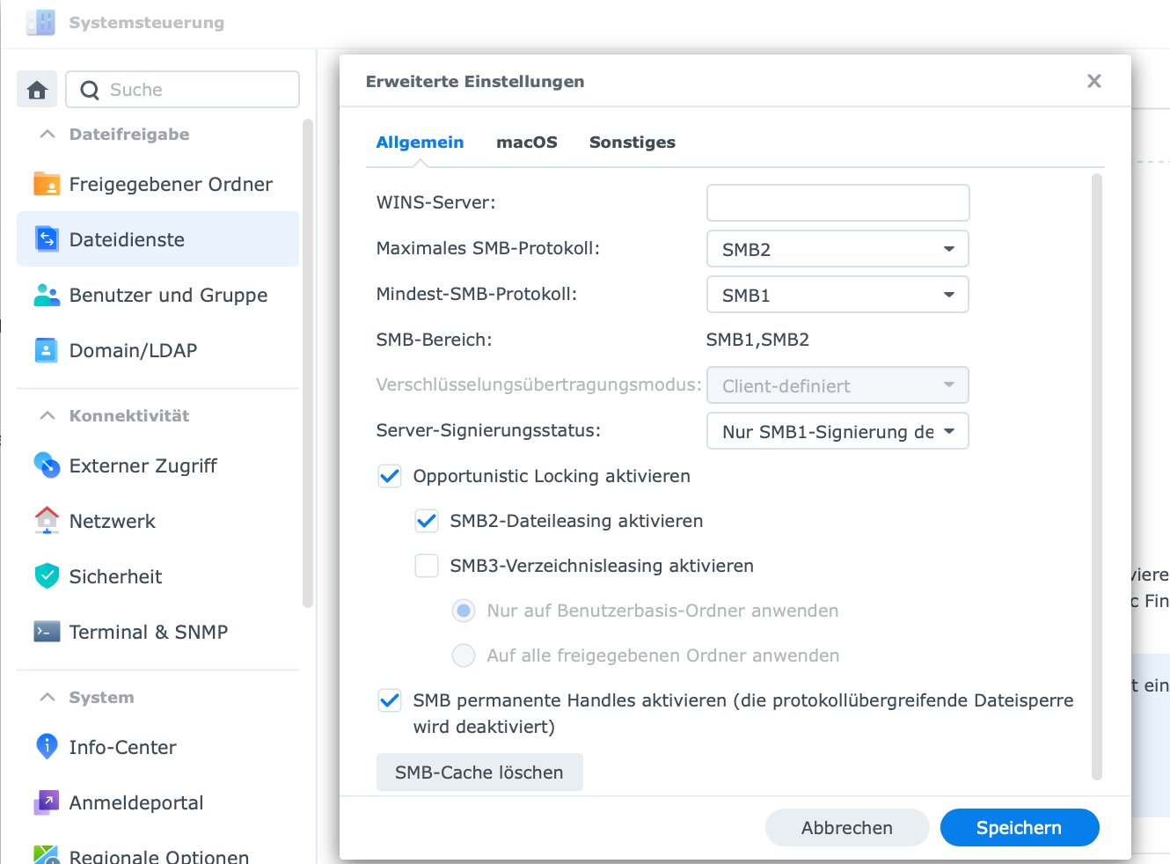Open the Maximales SMB-Protokoll dropdown
The image size is (1170, 864).
point(837,249)
